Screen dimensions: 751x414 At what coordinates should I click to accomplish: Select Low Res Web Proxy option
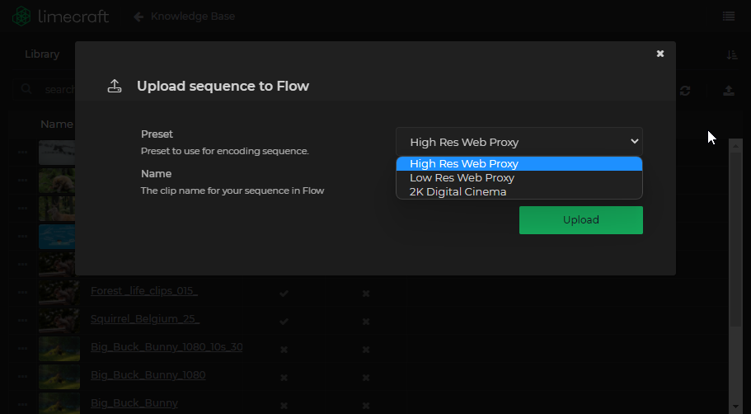pyautogui.click(x=519, y=178)
